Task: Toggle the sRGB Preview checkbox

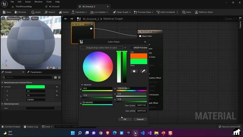Action: tap(132, 48)
